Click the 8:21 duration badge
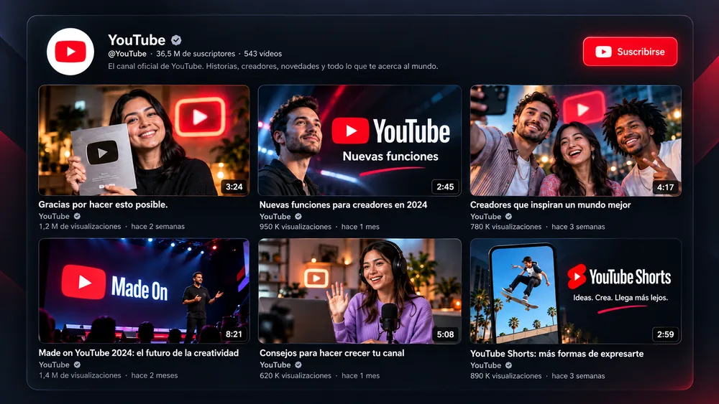This screenshot has height=404, width=719. click(234, 334)
